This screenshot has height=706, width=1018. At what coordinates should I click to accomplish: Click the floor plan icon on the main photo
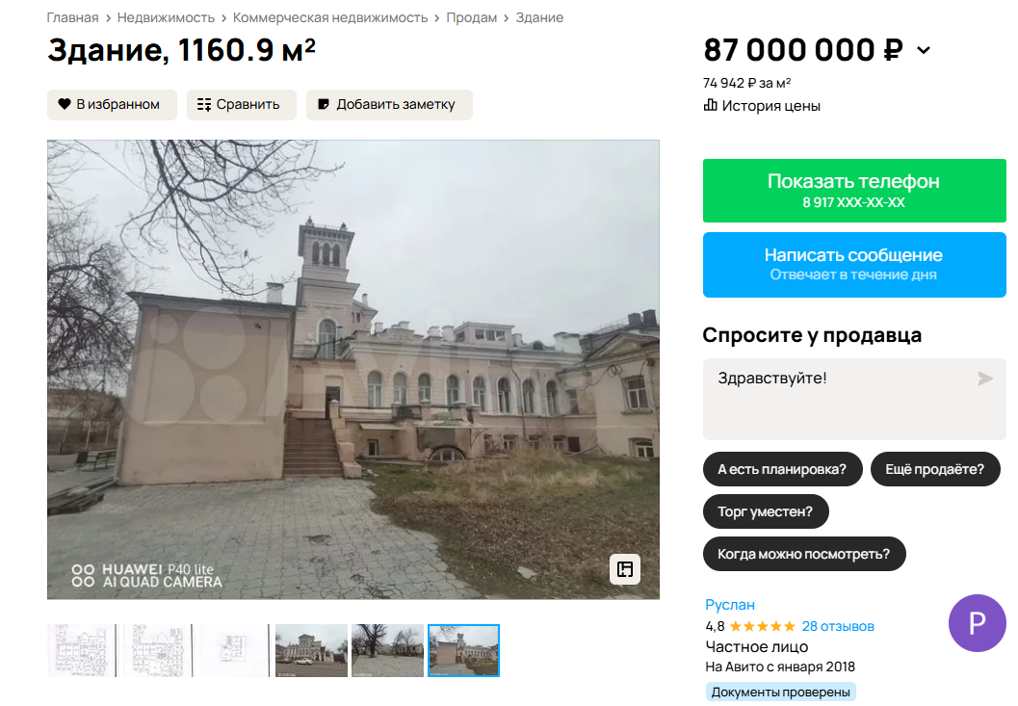point(624,569)
